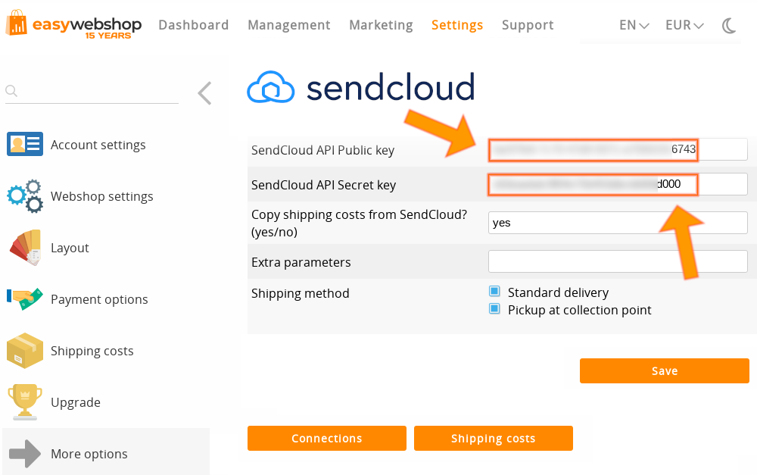
Task: Open the EN language dropdown
Action: 633,25
